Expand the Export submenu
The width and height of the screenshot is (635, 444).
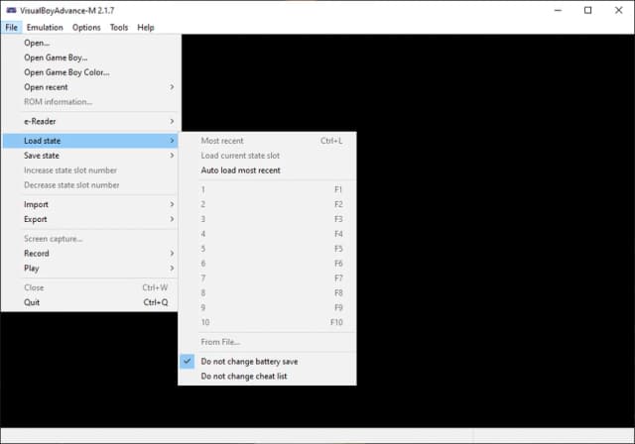tap(90, 219)
